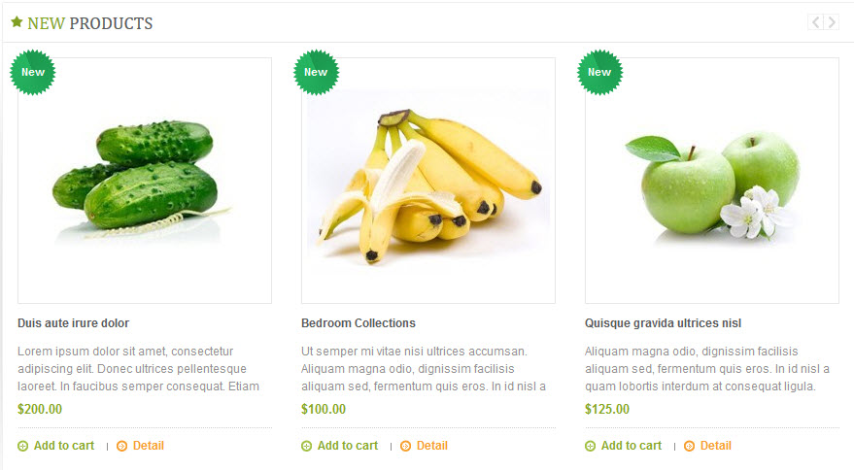Add Bedroom Collections to cart
Image resolution: width=854 pixels, height=470 pixels.
(348, 446)
